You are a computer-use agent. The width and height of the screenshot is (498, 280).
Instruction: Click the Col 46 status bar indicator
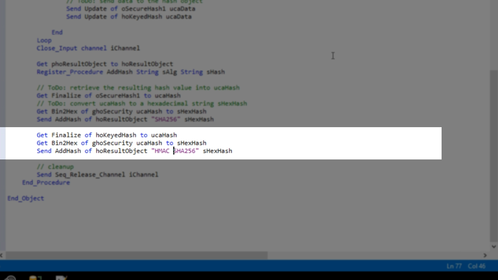pos(477,266)
